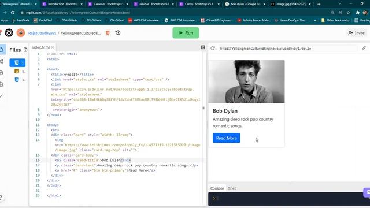
Task: Open the Invite dialog
Action: [x=357, y=33]
